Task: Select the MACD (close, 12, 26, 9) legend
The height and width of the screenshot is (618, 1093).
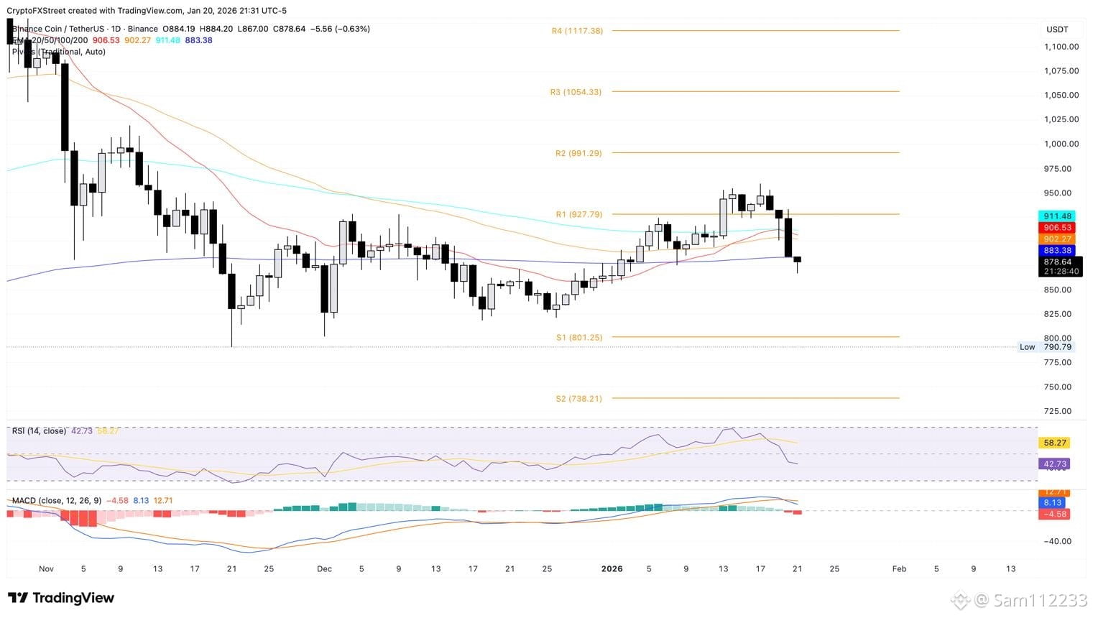Action: (x=56, y=501)
